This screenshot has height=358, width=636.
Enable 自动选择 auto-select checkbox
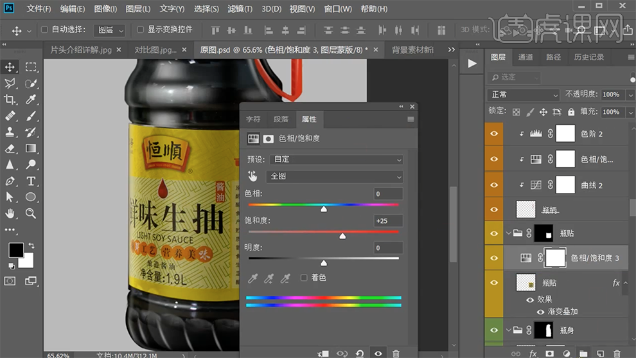pos(44,30)
